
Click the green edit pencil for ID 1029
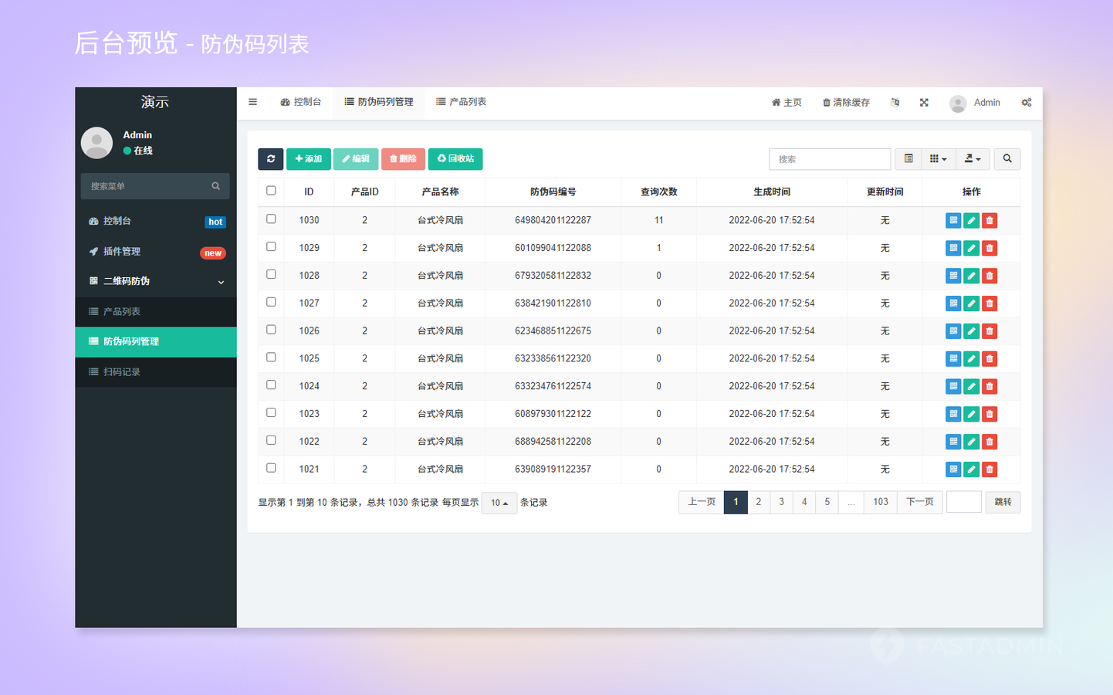(x=971, y=249)
